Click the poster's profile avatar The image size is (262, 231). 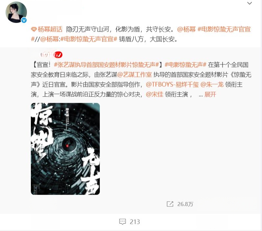click(16, 12)
